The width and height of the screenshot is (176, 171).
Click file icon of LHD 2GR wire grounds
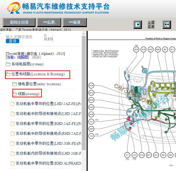[13, 153]
